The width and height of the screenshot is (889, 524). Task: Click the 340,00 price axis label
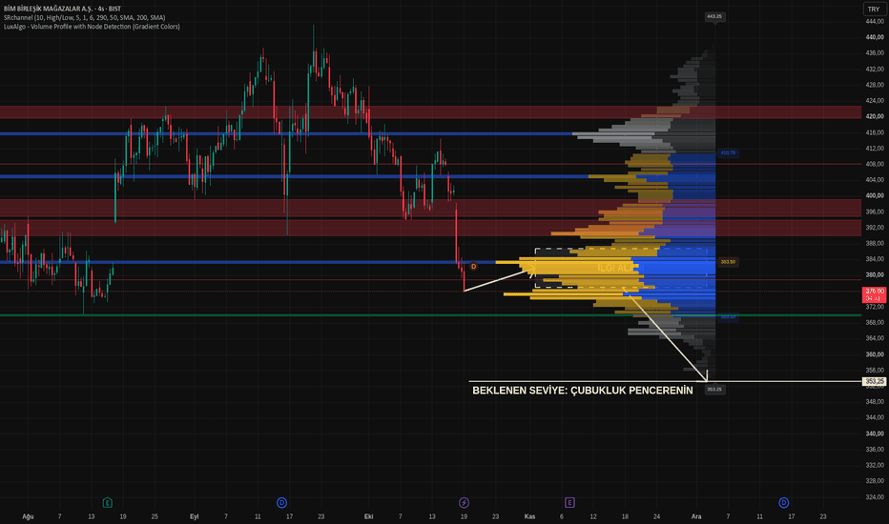(875, 433)
